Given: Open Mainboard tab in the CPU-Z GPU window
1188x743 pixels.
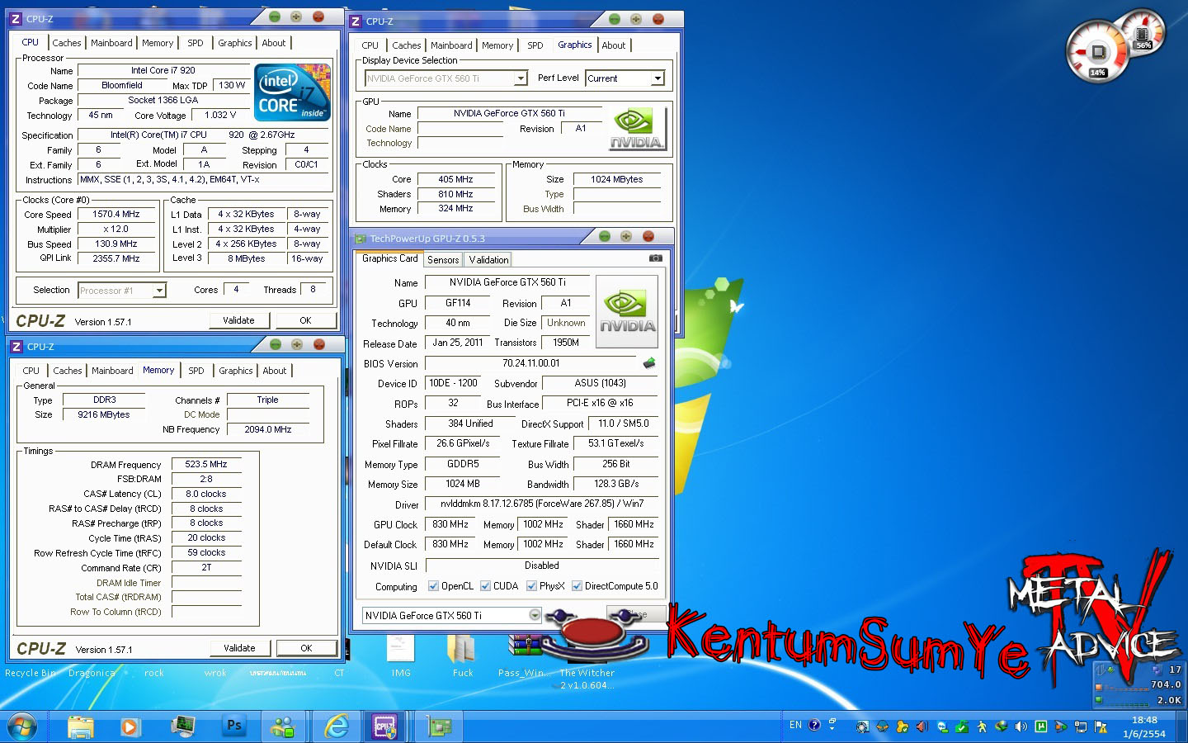Looking at the screenshot, I should [451, 45].
